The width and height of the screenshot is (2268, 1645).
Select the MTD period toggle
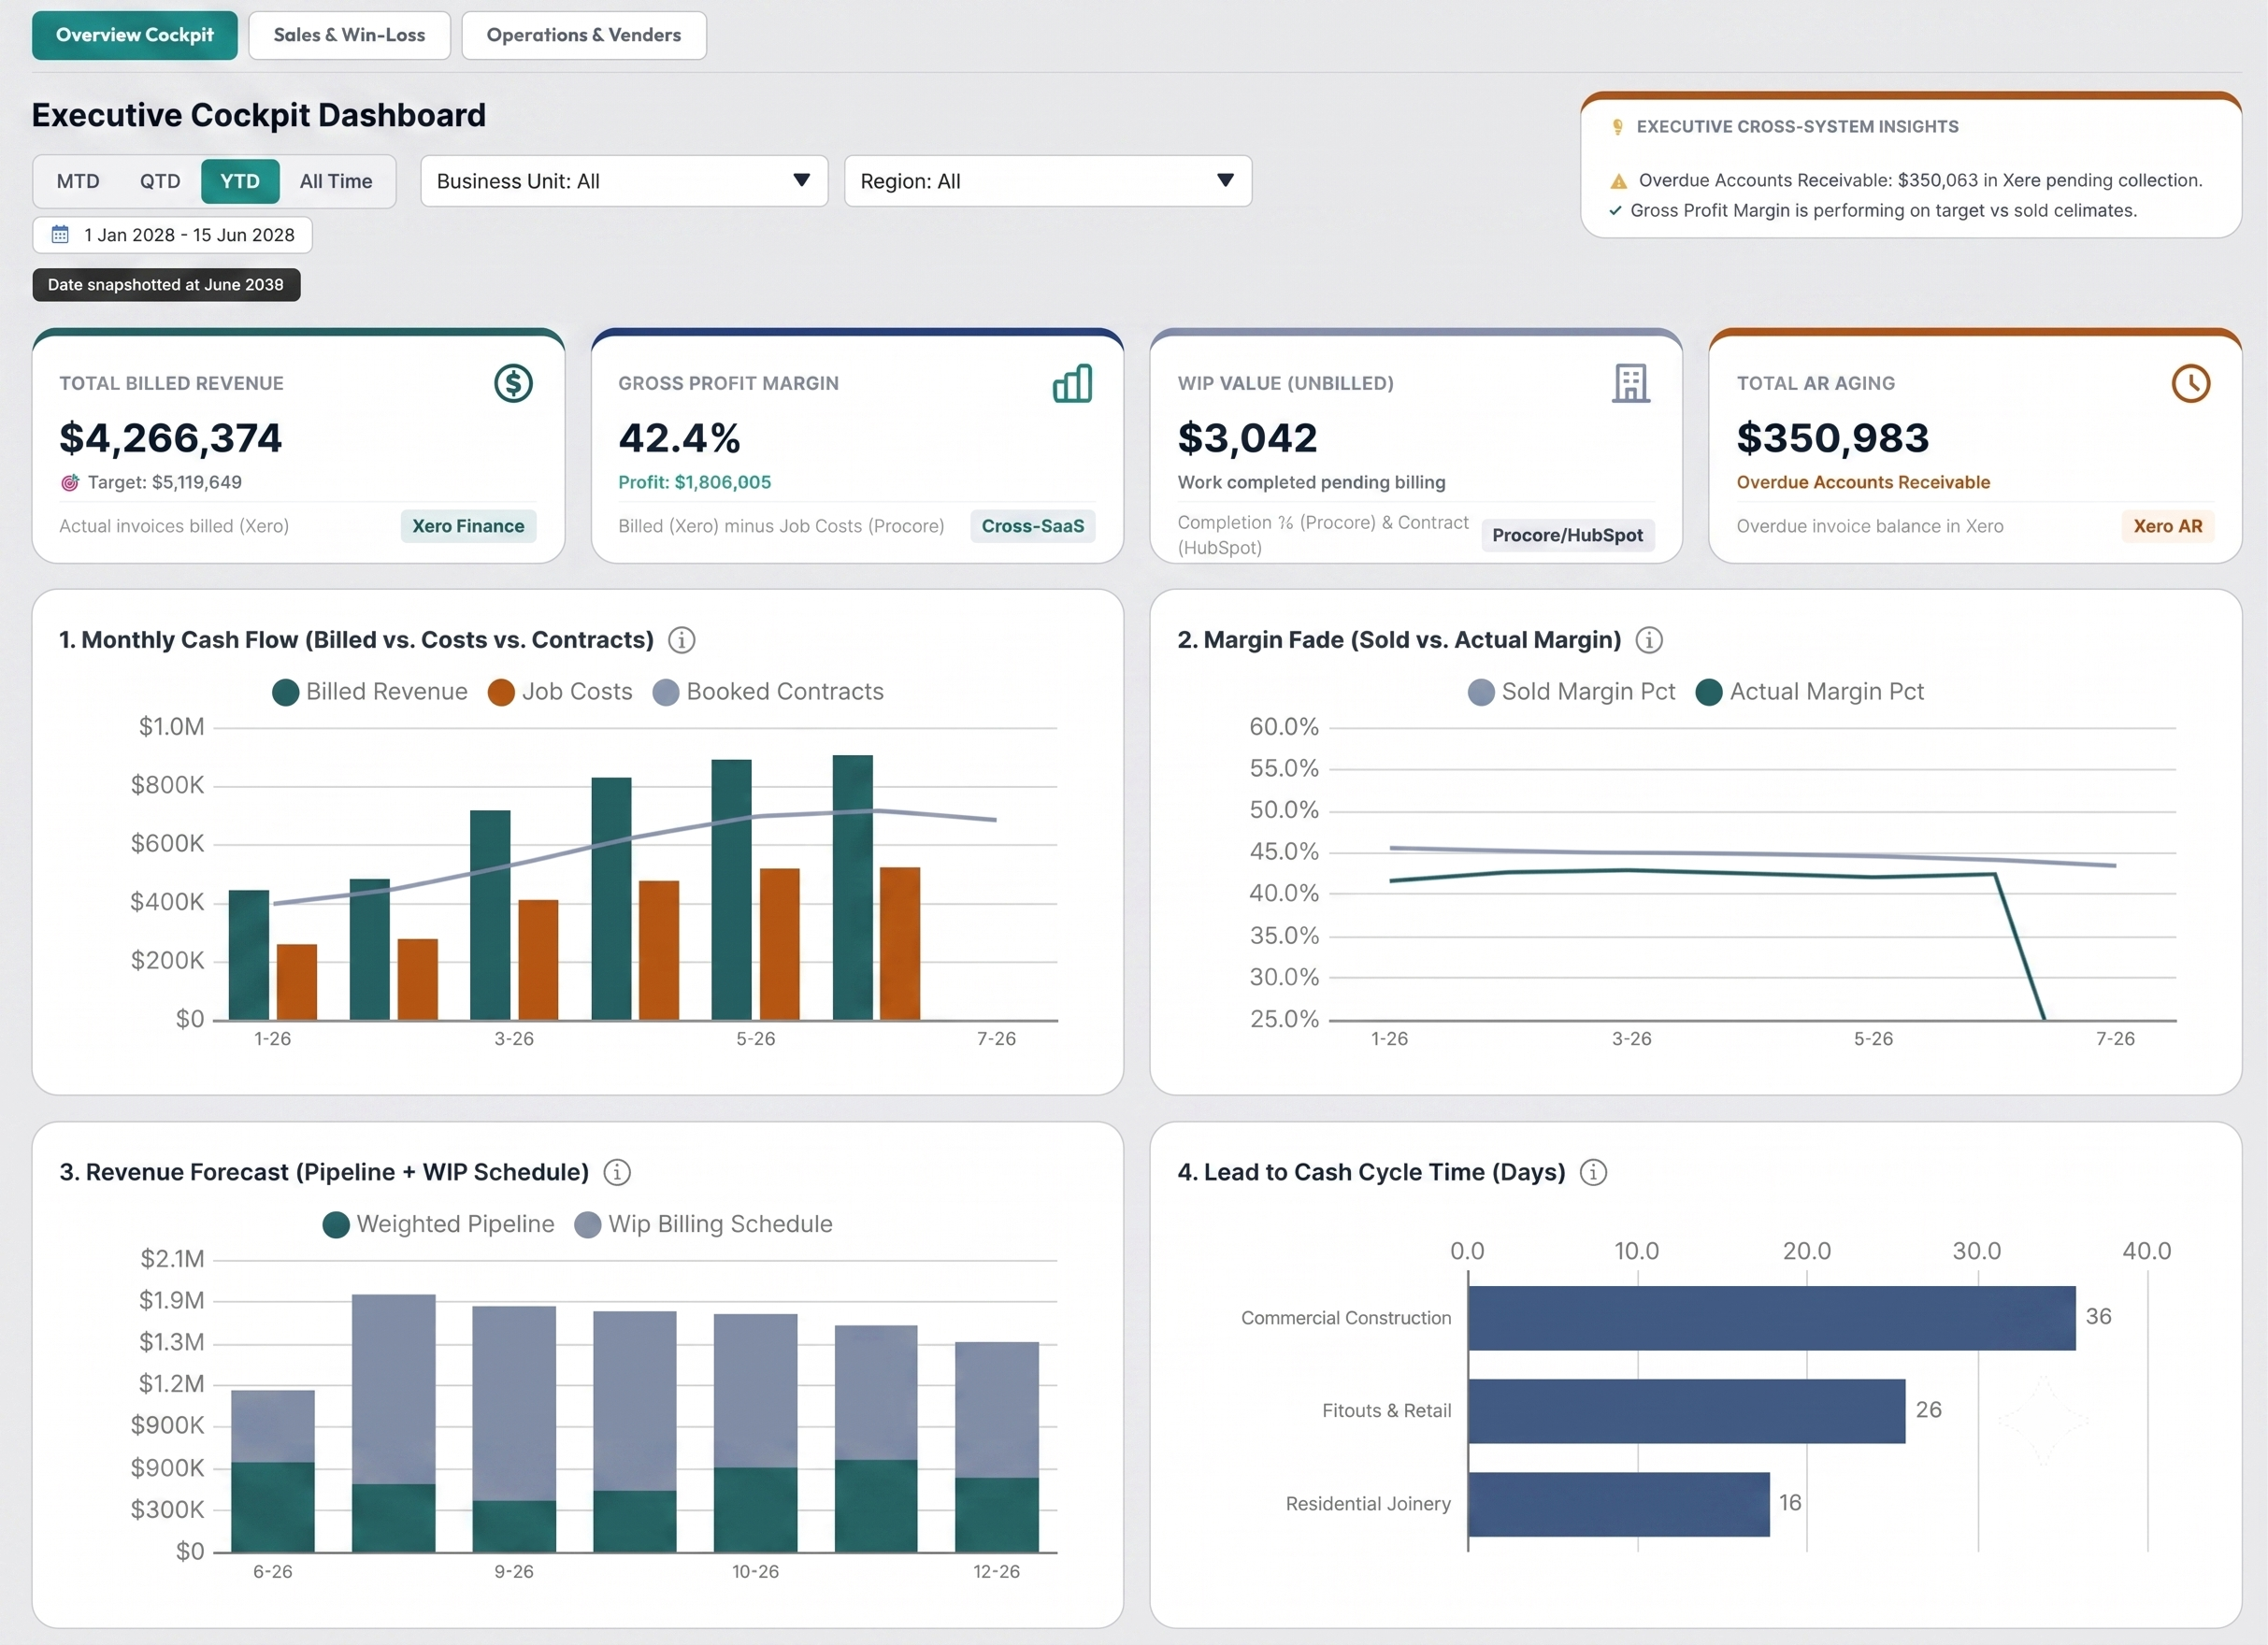point(78,181)
